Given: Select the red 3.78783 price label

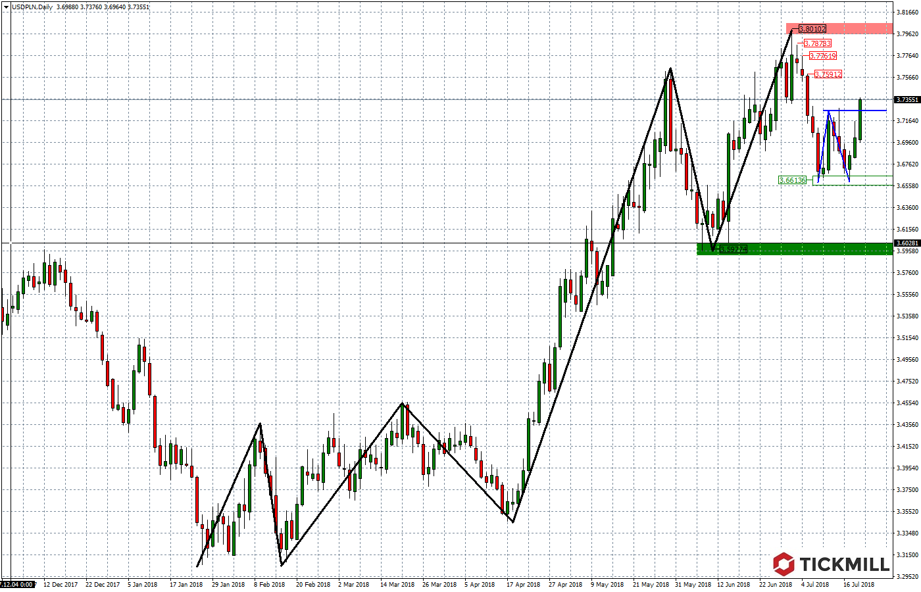Looking at the screenshot, I should pyautogui.click(x=818, y=43).
